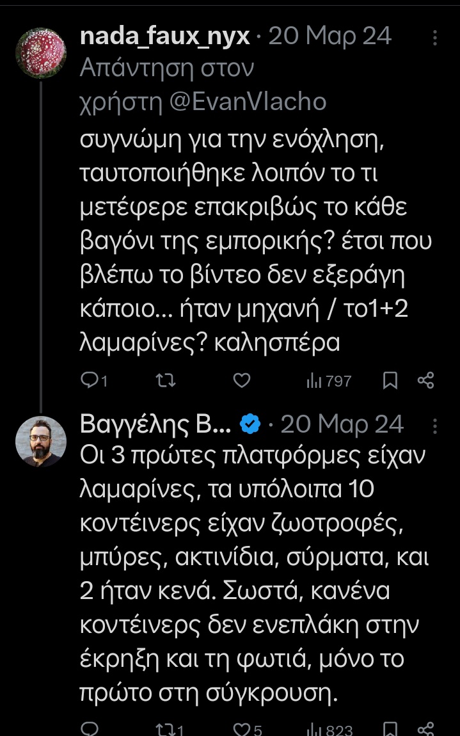Reply to the Βαγγέλης tweet

90,729
